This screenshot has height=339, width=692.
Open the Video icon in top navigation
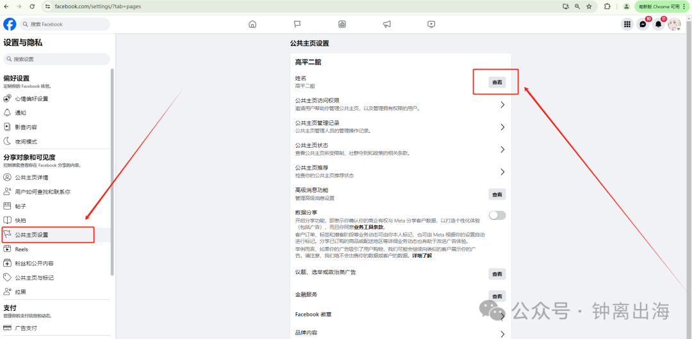(432, 24)
